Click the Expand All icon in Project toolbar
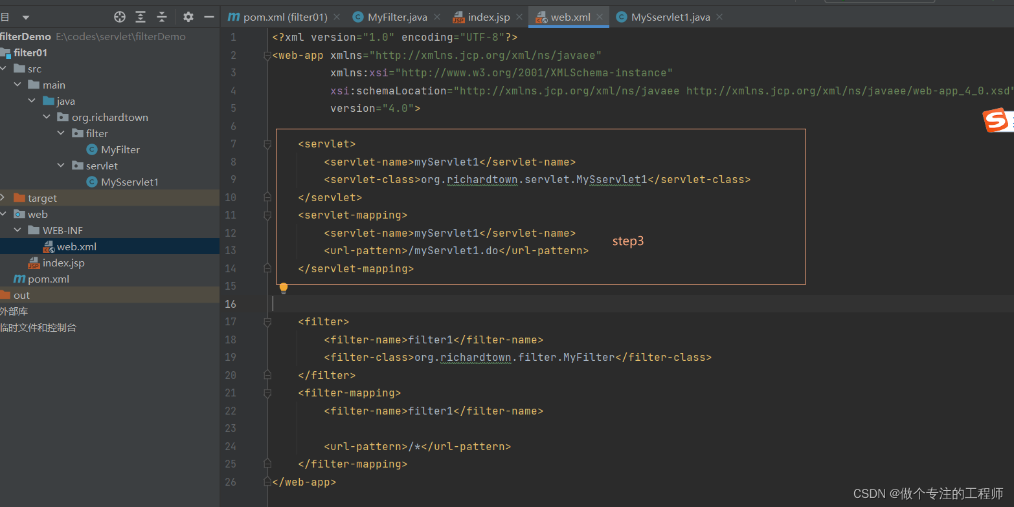This screenshot has height=507, width=1014. [141, 17]
